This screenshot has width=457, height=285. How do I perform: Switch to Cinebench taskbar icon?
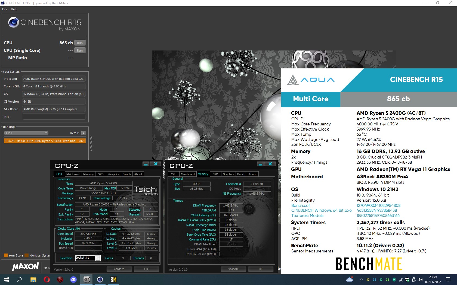100,280
